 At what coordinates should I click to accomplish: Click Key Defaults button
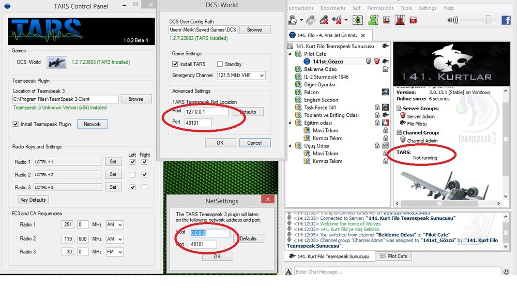(x=33, y=200)
